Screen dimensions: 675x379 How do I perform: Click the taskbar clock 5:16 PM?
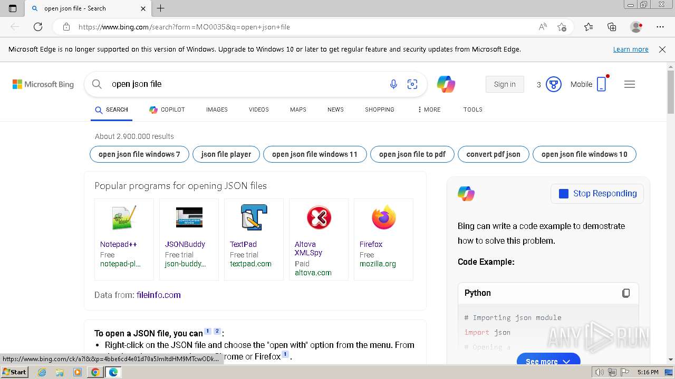pyautogui.click(x=648, y=372)
